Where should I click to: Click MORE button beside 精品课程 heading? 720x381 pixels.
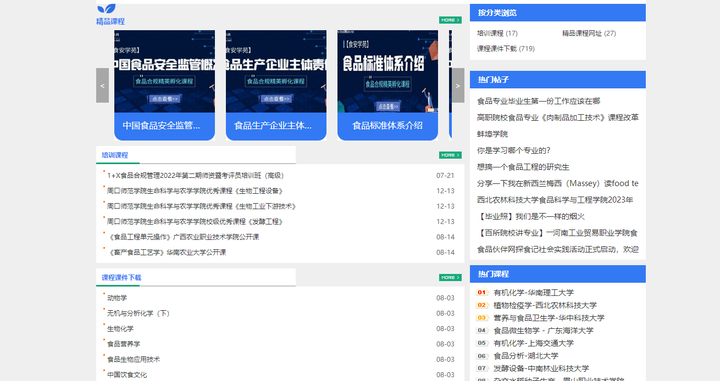point(450,20)
